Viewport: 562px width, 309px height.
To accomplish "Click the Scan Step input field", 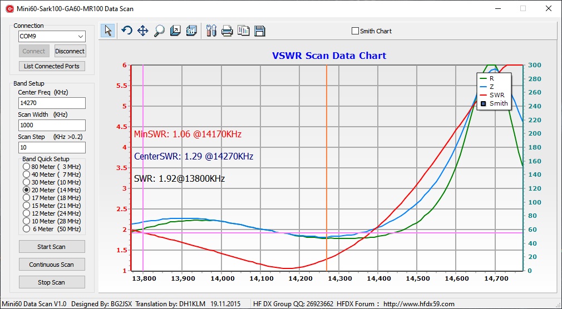I will [x=52, y=147].
